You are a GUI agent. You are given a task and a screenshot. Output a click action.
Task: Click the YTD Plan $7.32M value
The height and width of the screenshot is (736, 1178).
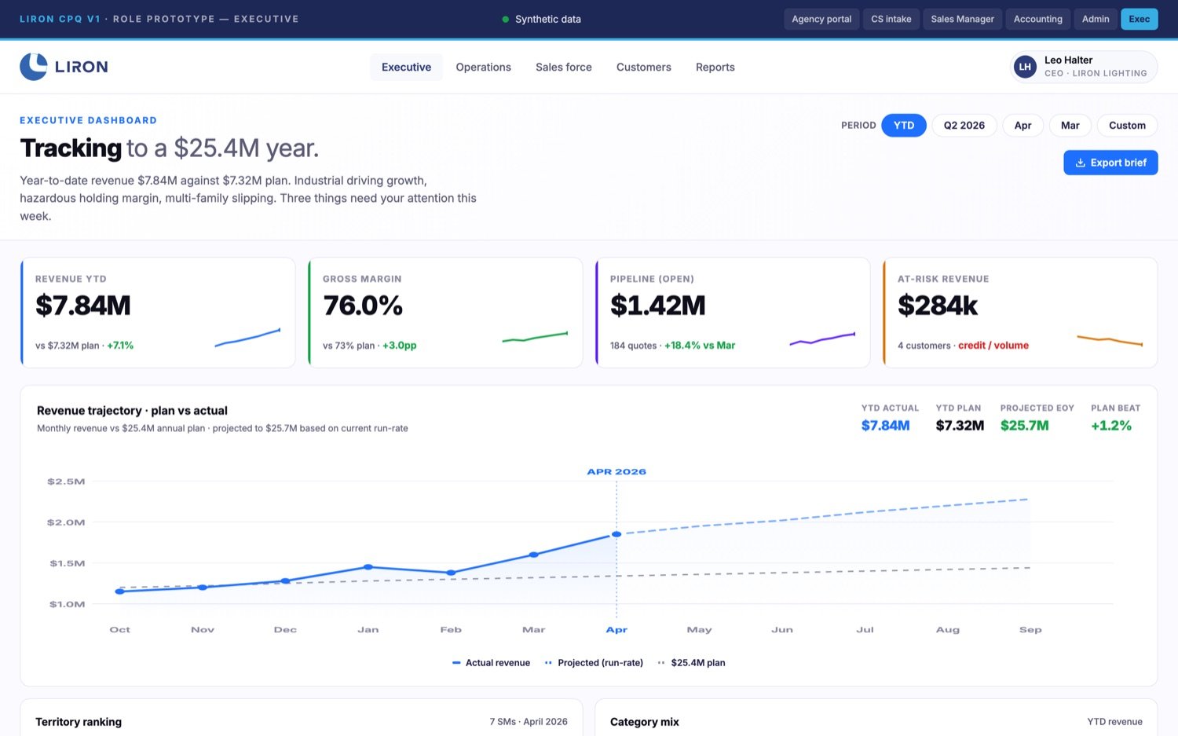(960, 426)
